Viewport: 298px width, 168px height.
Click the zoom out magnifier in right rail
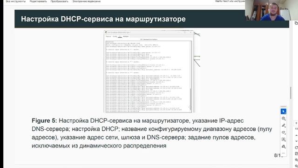coord(296,166)
